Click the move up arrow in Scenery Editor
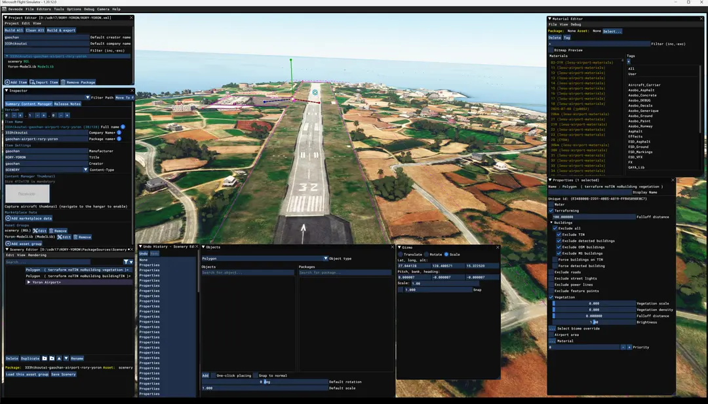 coord(59,358)
